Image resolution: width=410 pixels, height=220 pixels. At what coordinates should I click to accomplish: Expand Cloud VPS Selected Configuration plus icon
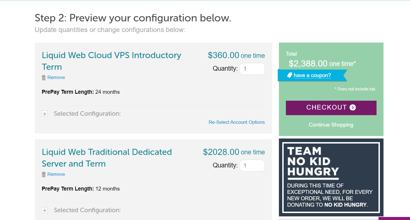pyautogui.click(x=45, y=114)
